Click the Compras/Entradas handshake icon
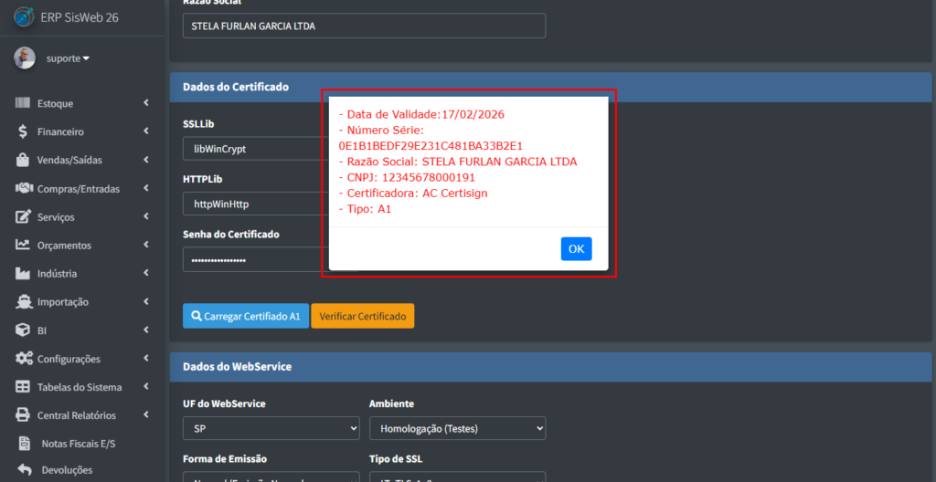 tap(23, 189)
